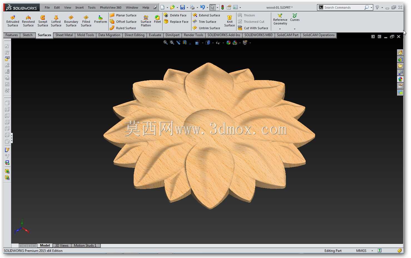The image size is (411, 258).
Task: Click the Edit Appearance color ball icon
Action: pos(228,43)
